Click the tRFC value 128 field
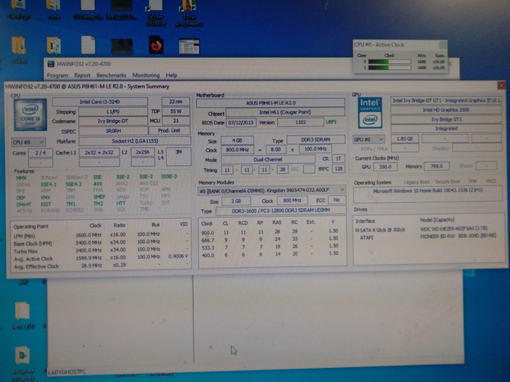This screenshot has height=382, width=510. tap(339, 169)
